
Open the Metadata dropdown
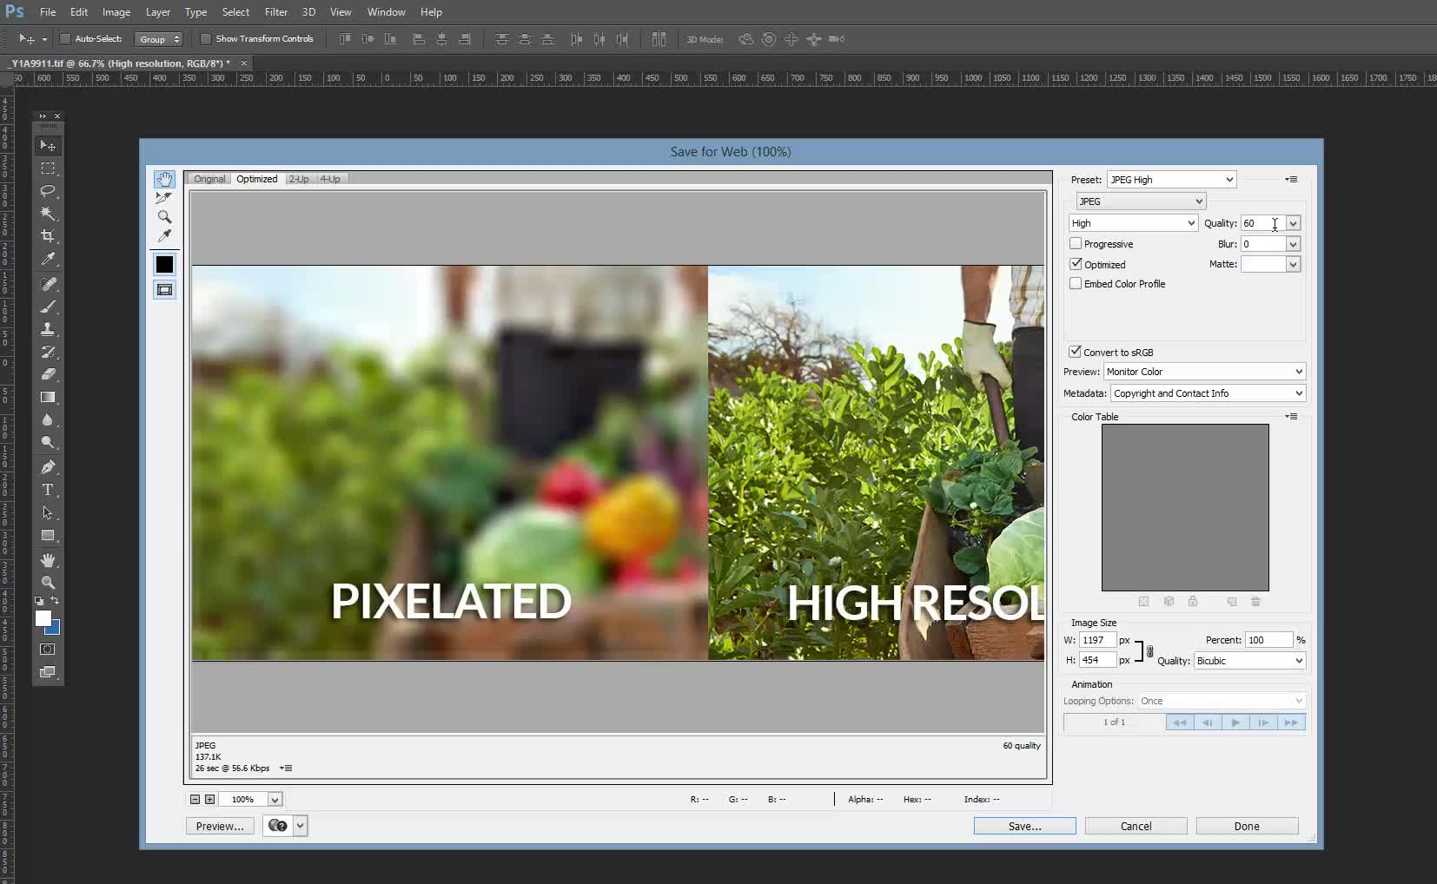1207,393
